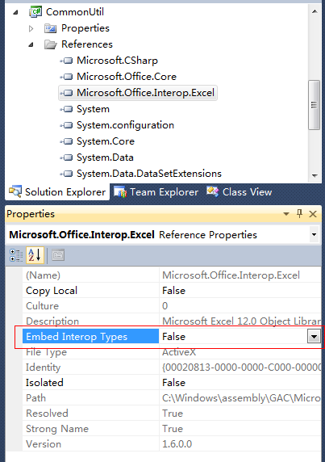Open the Embed Interop Types value dropdown
The height and width of the screenshot is (462, 325).
(314, 337)
